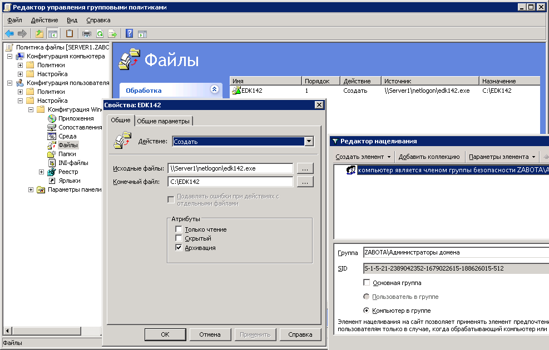The height and width of the screenshot is (350, 549).
Task: Open the Действие menu in menu bar
Action: [x=44, y=20]
